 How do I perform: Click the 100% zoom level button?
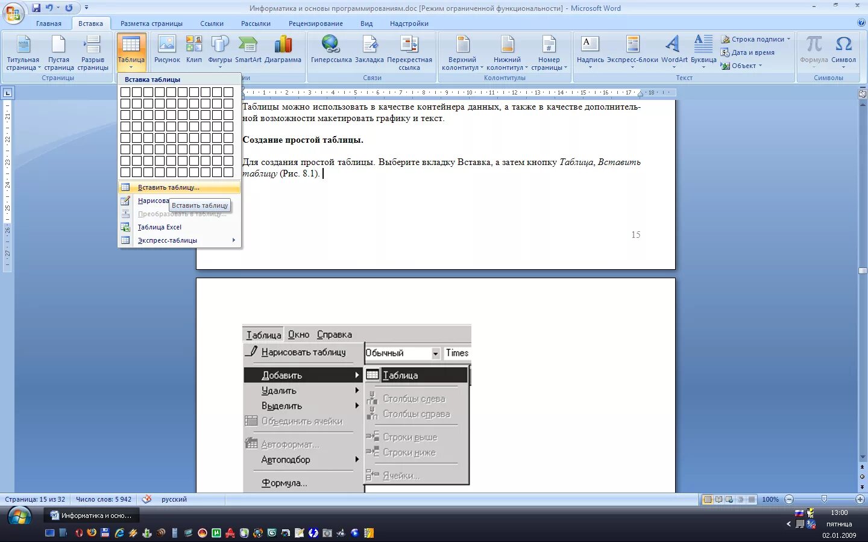point(770,499)
